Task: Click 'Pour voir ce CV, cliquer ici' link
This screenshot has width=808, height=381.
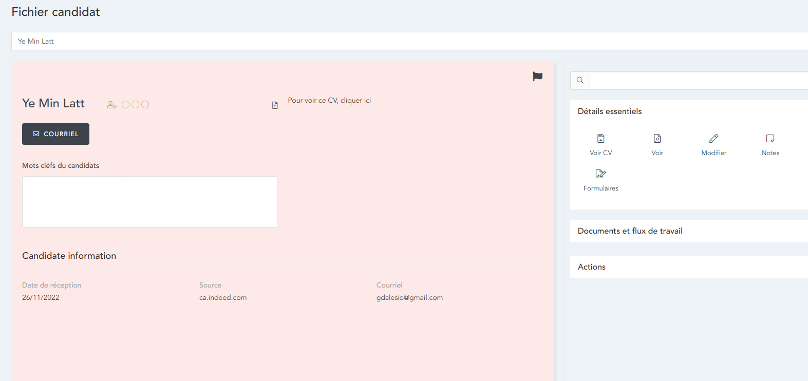Action: [329, 101]
